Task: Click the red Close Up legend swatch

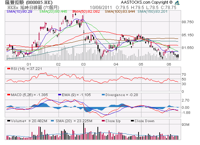Action: (x=103, y=121)
